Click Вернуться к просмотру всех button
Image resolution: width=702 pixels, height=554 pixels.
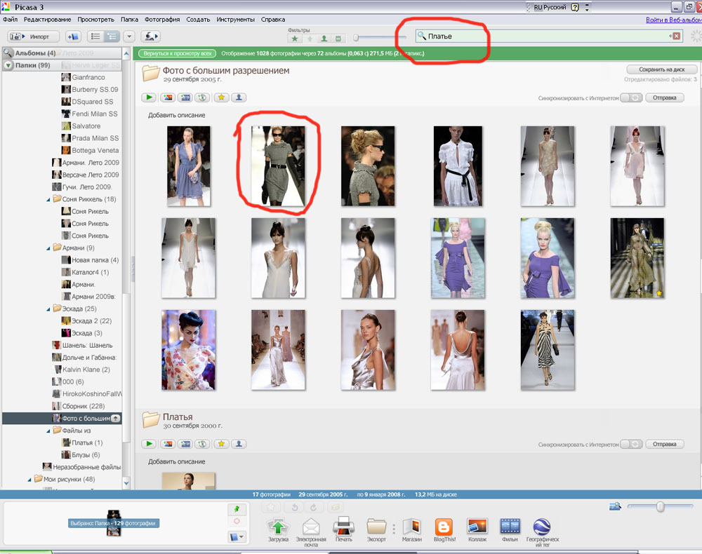pyautogui.click(x=175, y=53)
